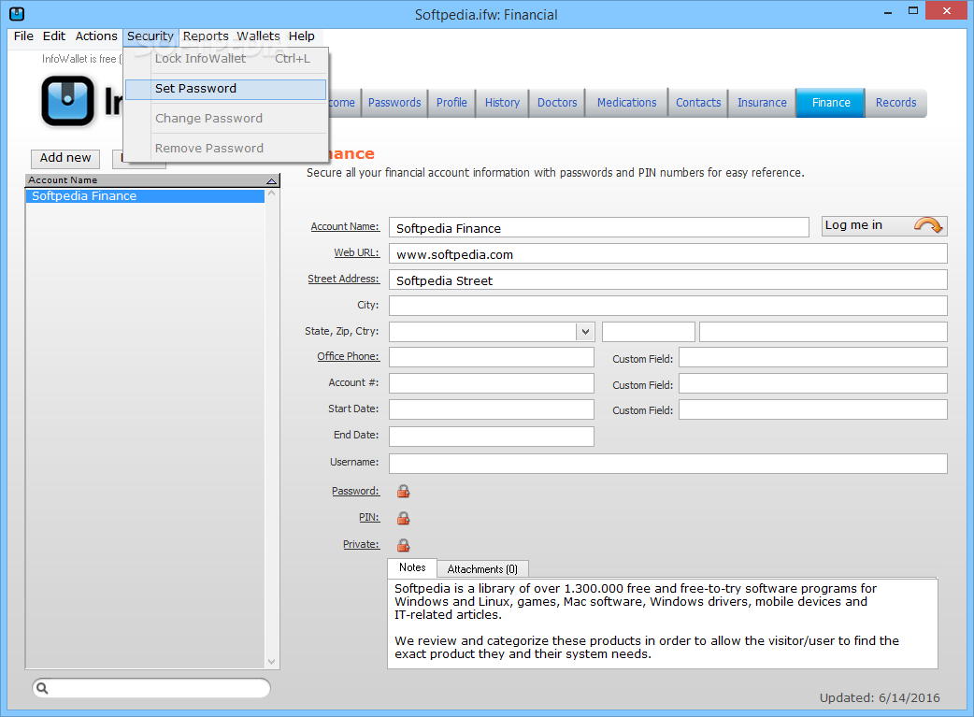Switch to the Finance tab
Screen dimensions: 974x717
click(x=830, y=103)
